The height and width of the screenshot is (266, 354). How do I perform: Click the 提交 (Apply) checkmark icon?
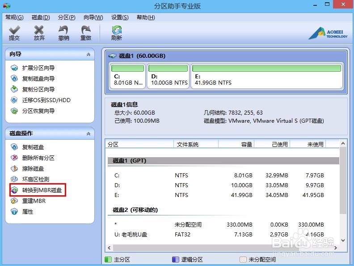[x=14, y=30]
